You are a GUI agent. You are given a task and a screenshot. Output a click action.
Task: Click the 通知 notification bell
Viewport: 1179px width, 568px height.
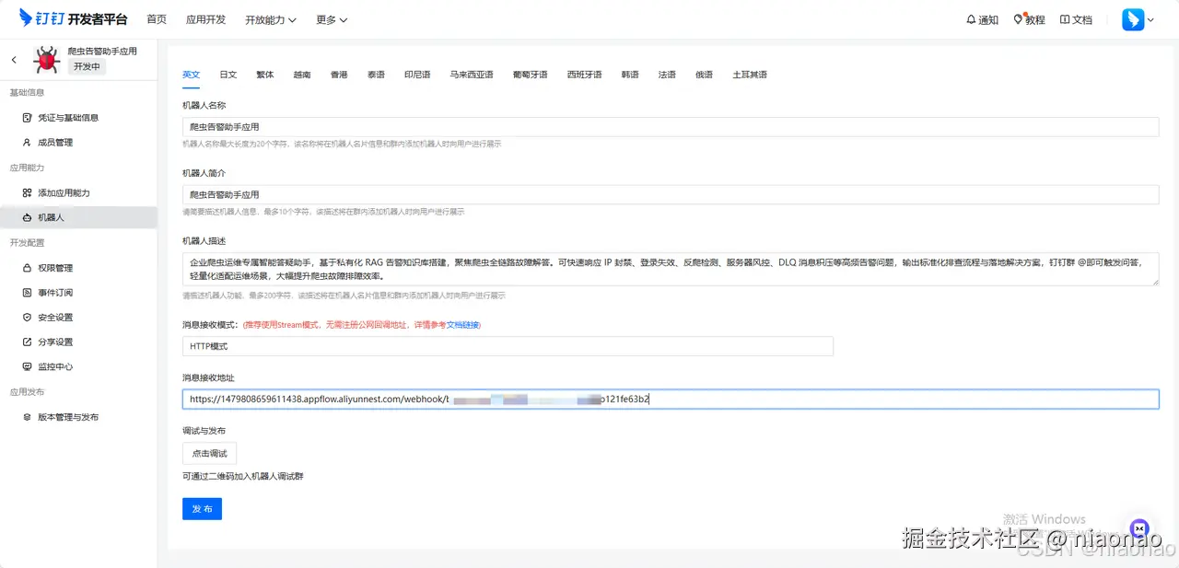pos(982,18)
